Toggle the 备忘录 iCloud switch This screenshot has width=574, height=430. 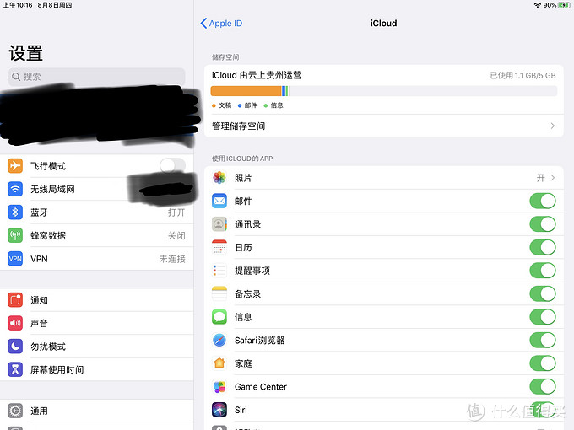click(543, 293)
